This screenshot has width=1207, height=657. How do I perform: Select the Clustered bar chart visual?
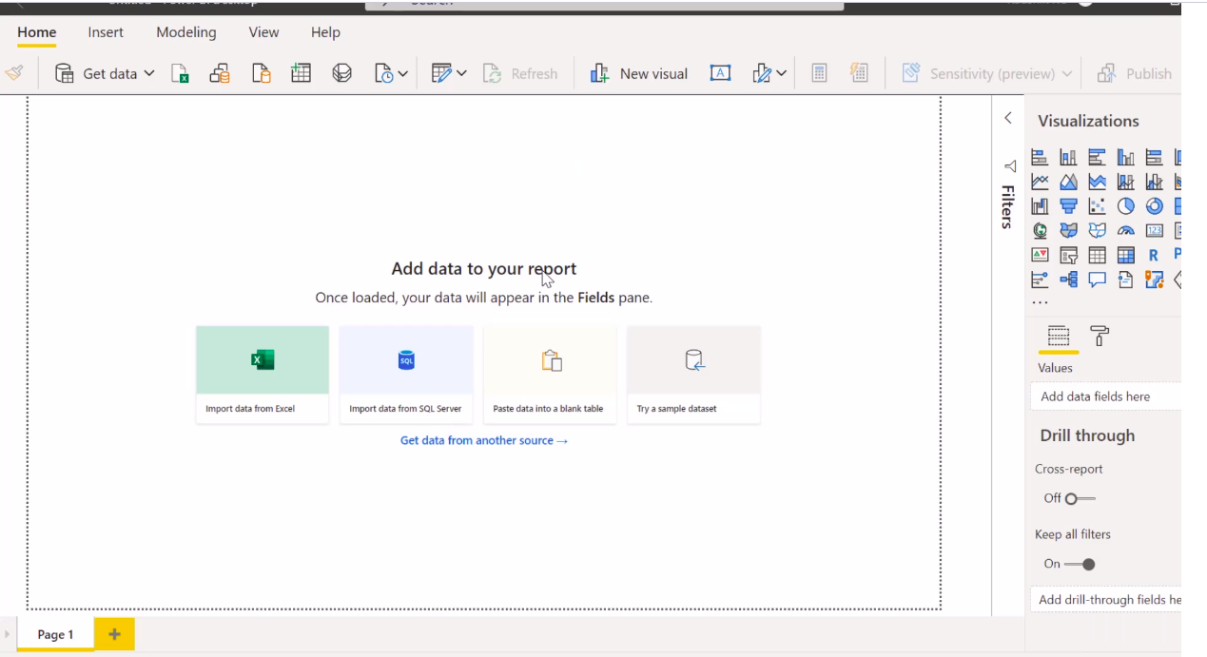pyautogui.click(x=1097, y=157)
